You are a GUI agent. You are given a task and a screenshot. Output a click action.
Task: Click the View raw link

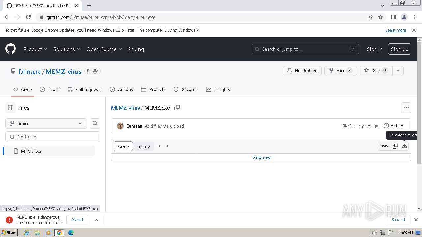[x=261, y=157]
